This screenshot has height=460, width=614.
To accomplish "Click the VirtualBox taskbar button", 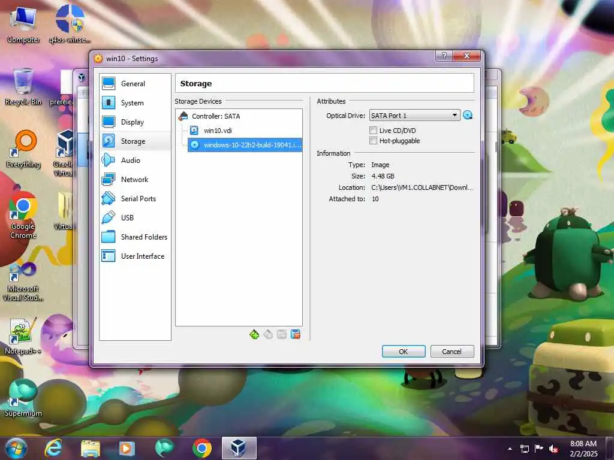I will (x=239, y=448).
